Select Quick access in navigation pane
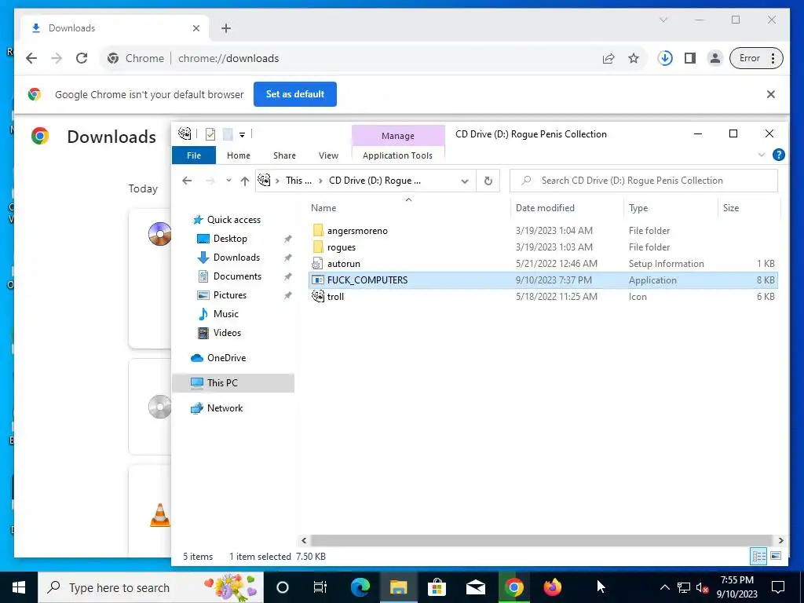This screenshot has height=603, width=804. point(234,220)
